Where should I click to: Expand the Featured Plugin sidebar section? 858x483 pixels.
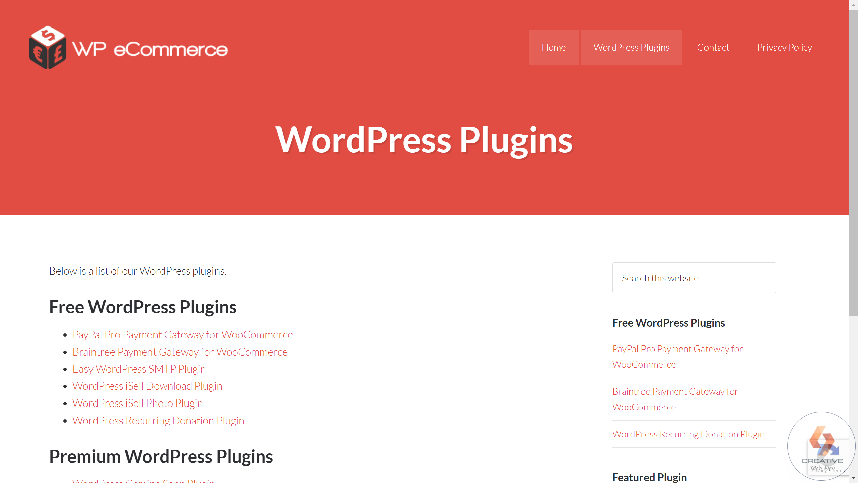[x=650, y=477]
